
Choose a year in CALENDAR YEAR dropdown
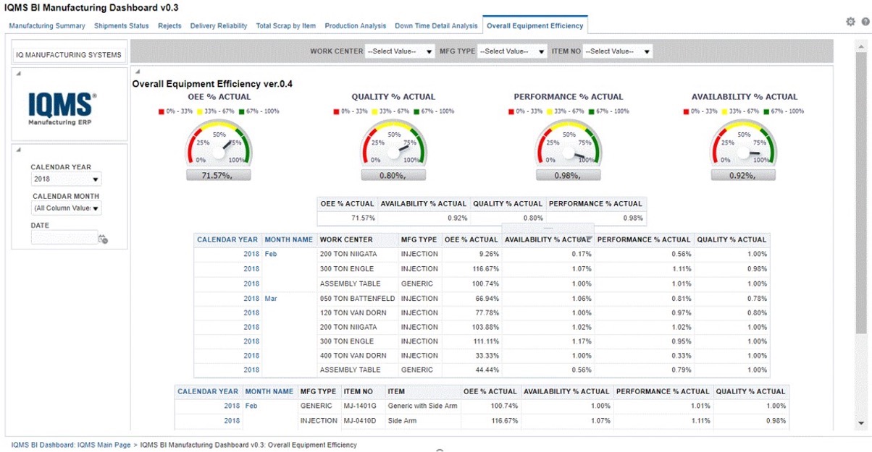pyautogui.click(x=66, y=179)
